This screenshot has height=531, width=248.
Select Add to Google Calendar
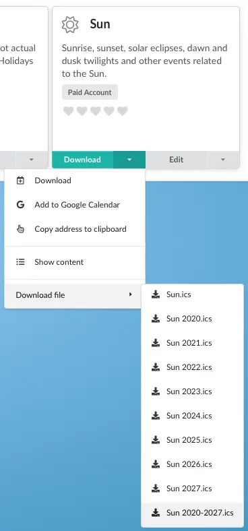(75, 205)
